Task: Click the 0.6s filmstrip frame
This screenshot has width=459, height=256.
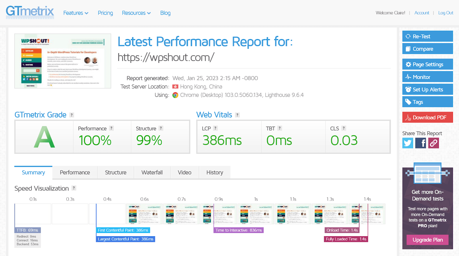Action: click(144, 214)
